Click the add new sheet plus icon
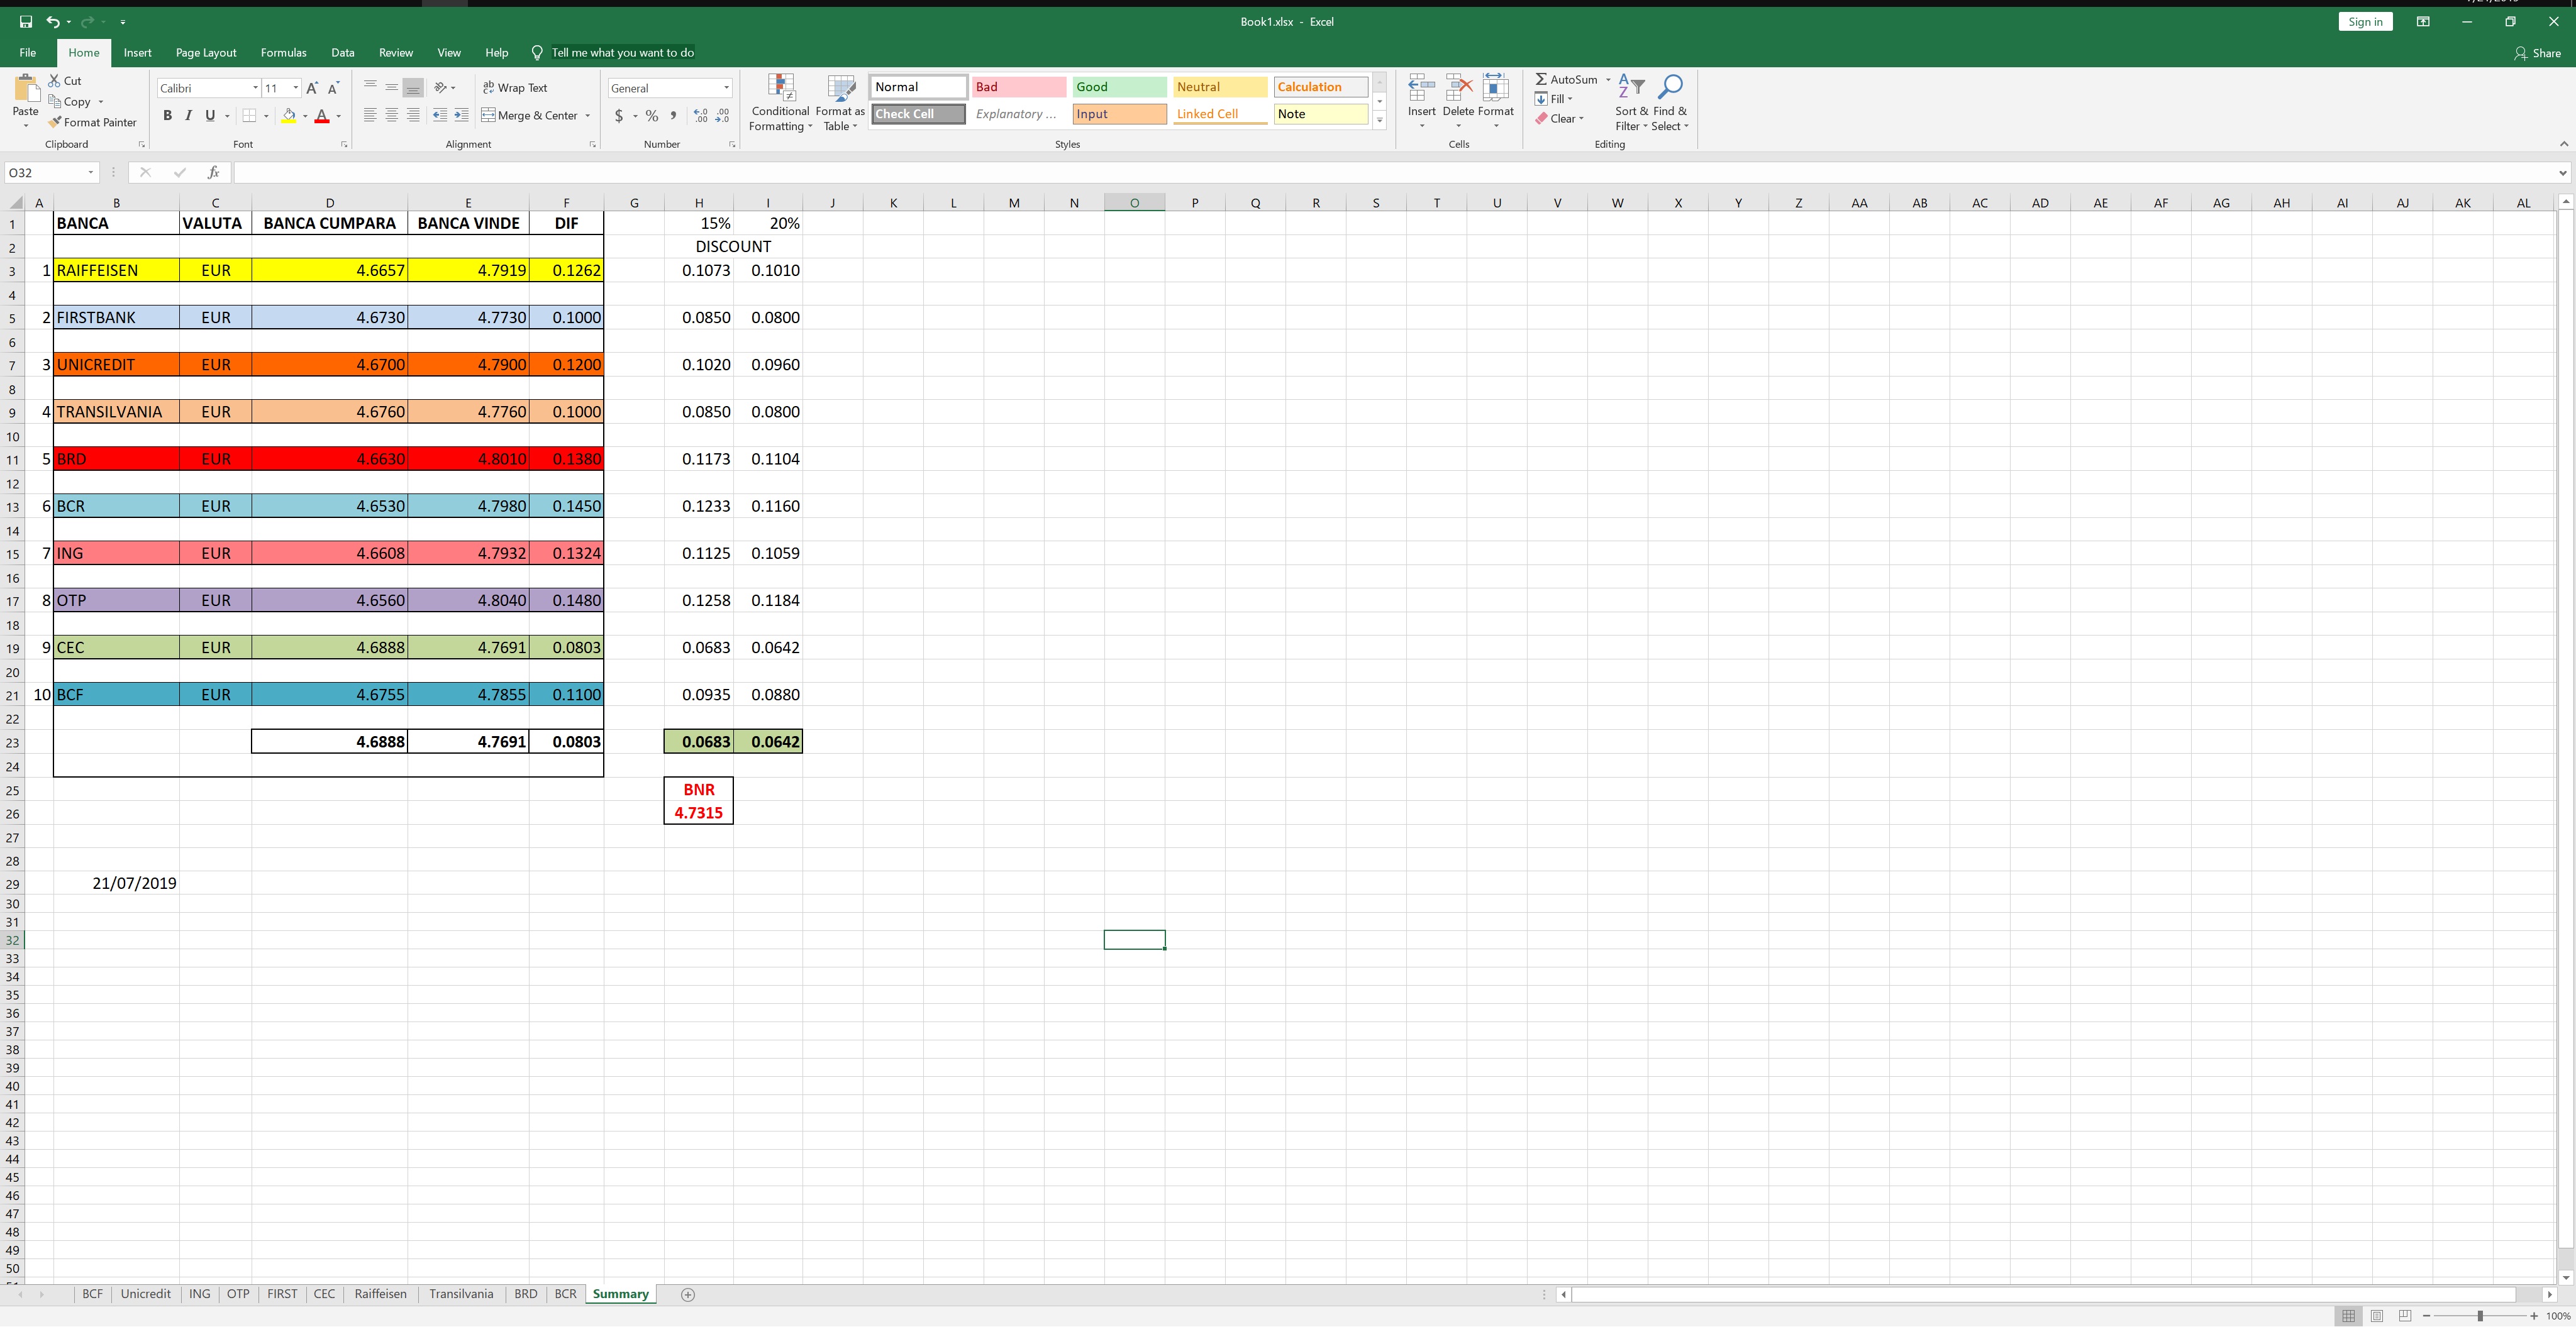This screenshot has height=1327, width=2576. coord(688,1294)
